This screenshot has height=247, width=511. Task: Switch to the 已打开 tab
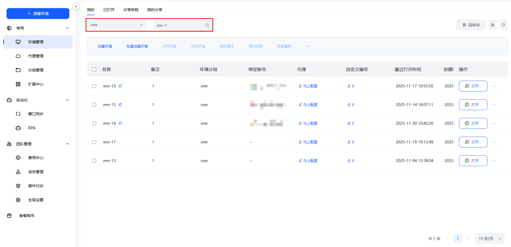pyautogui.click(x=109, y=10)
